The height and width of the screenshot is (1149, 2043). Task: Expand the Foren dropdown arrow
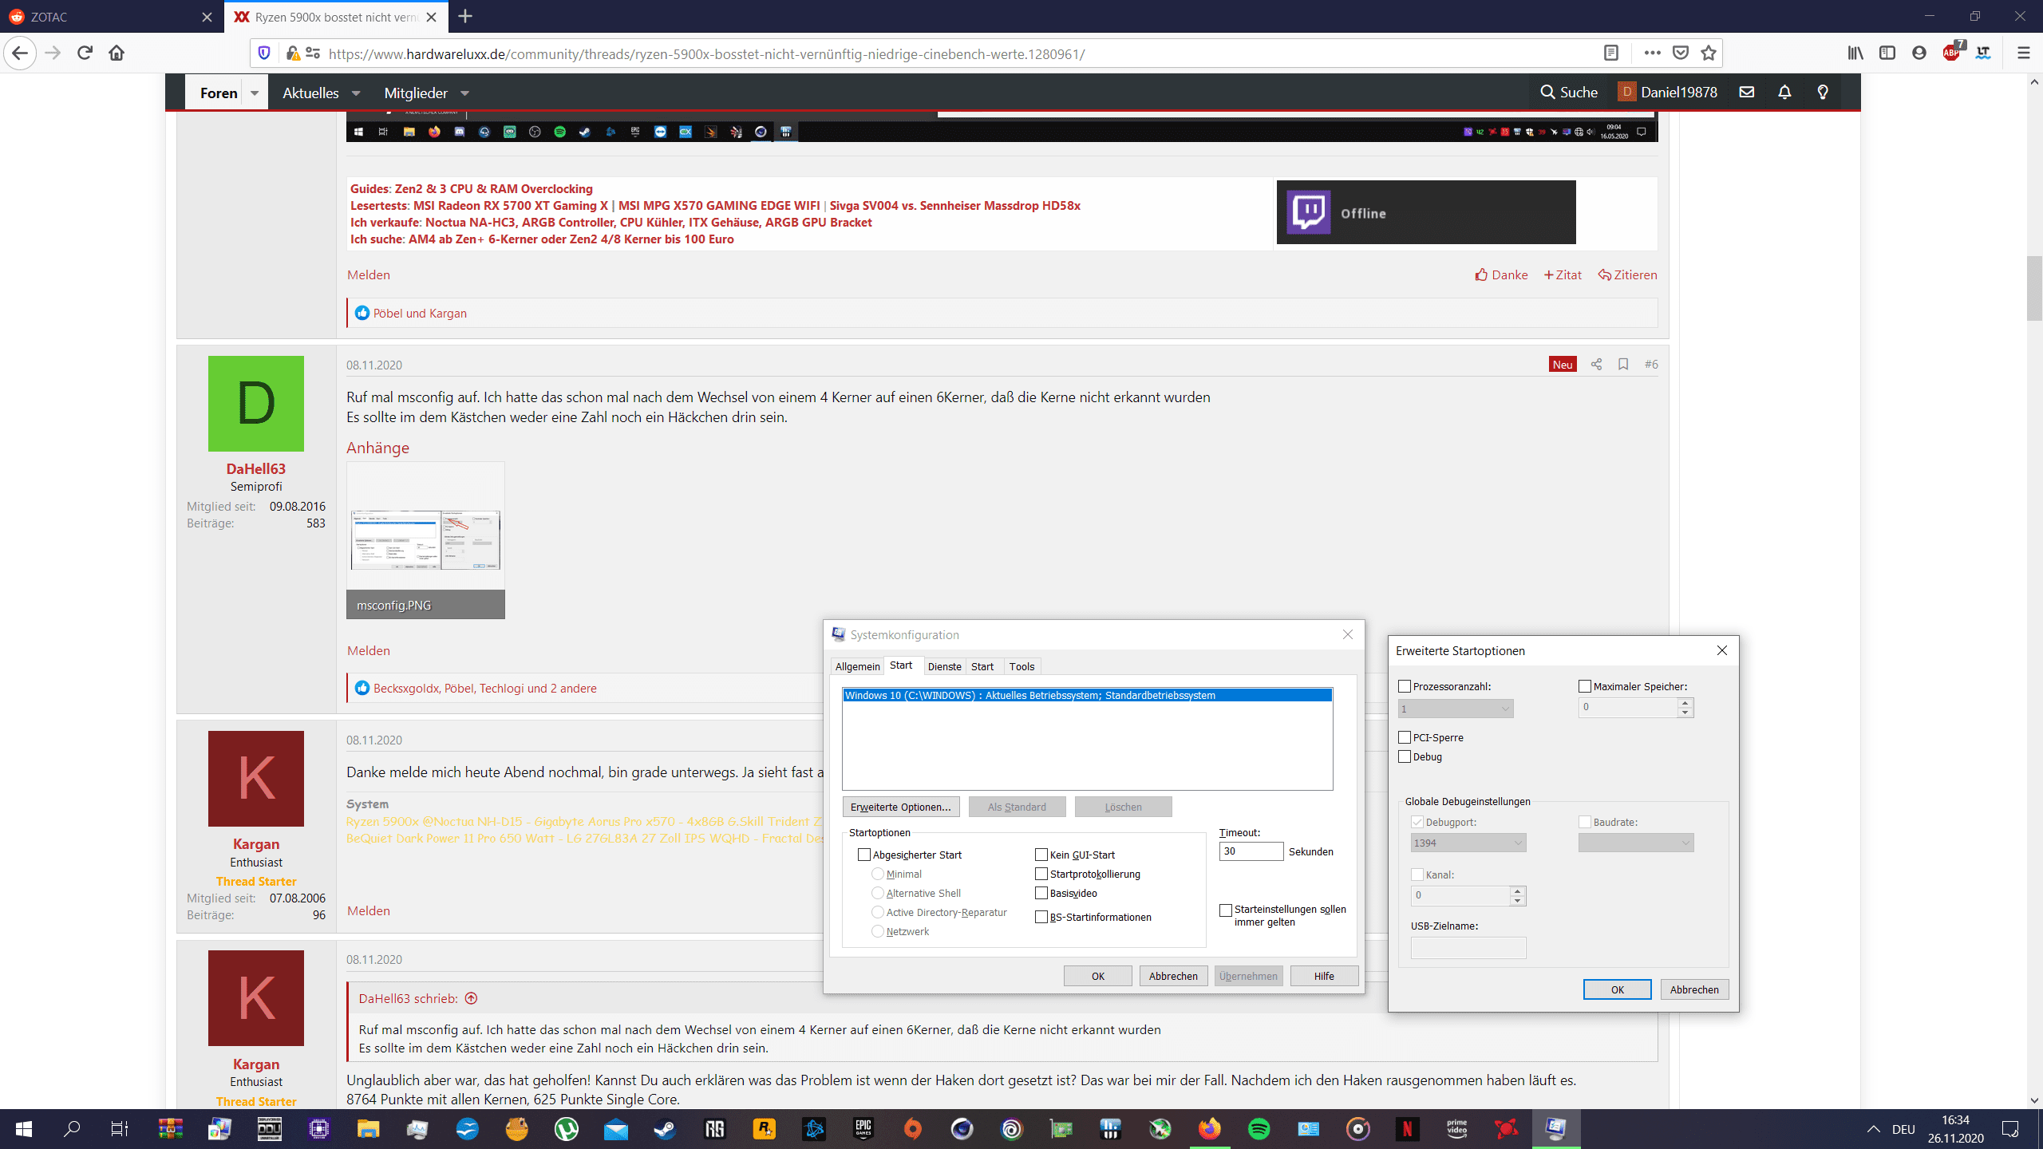pos(255,93)
